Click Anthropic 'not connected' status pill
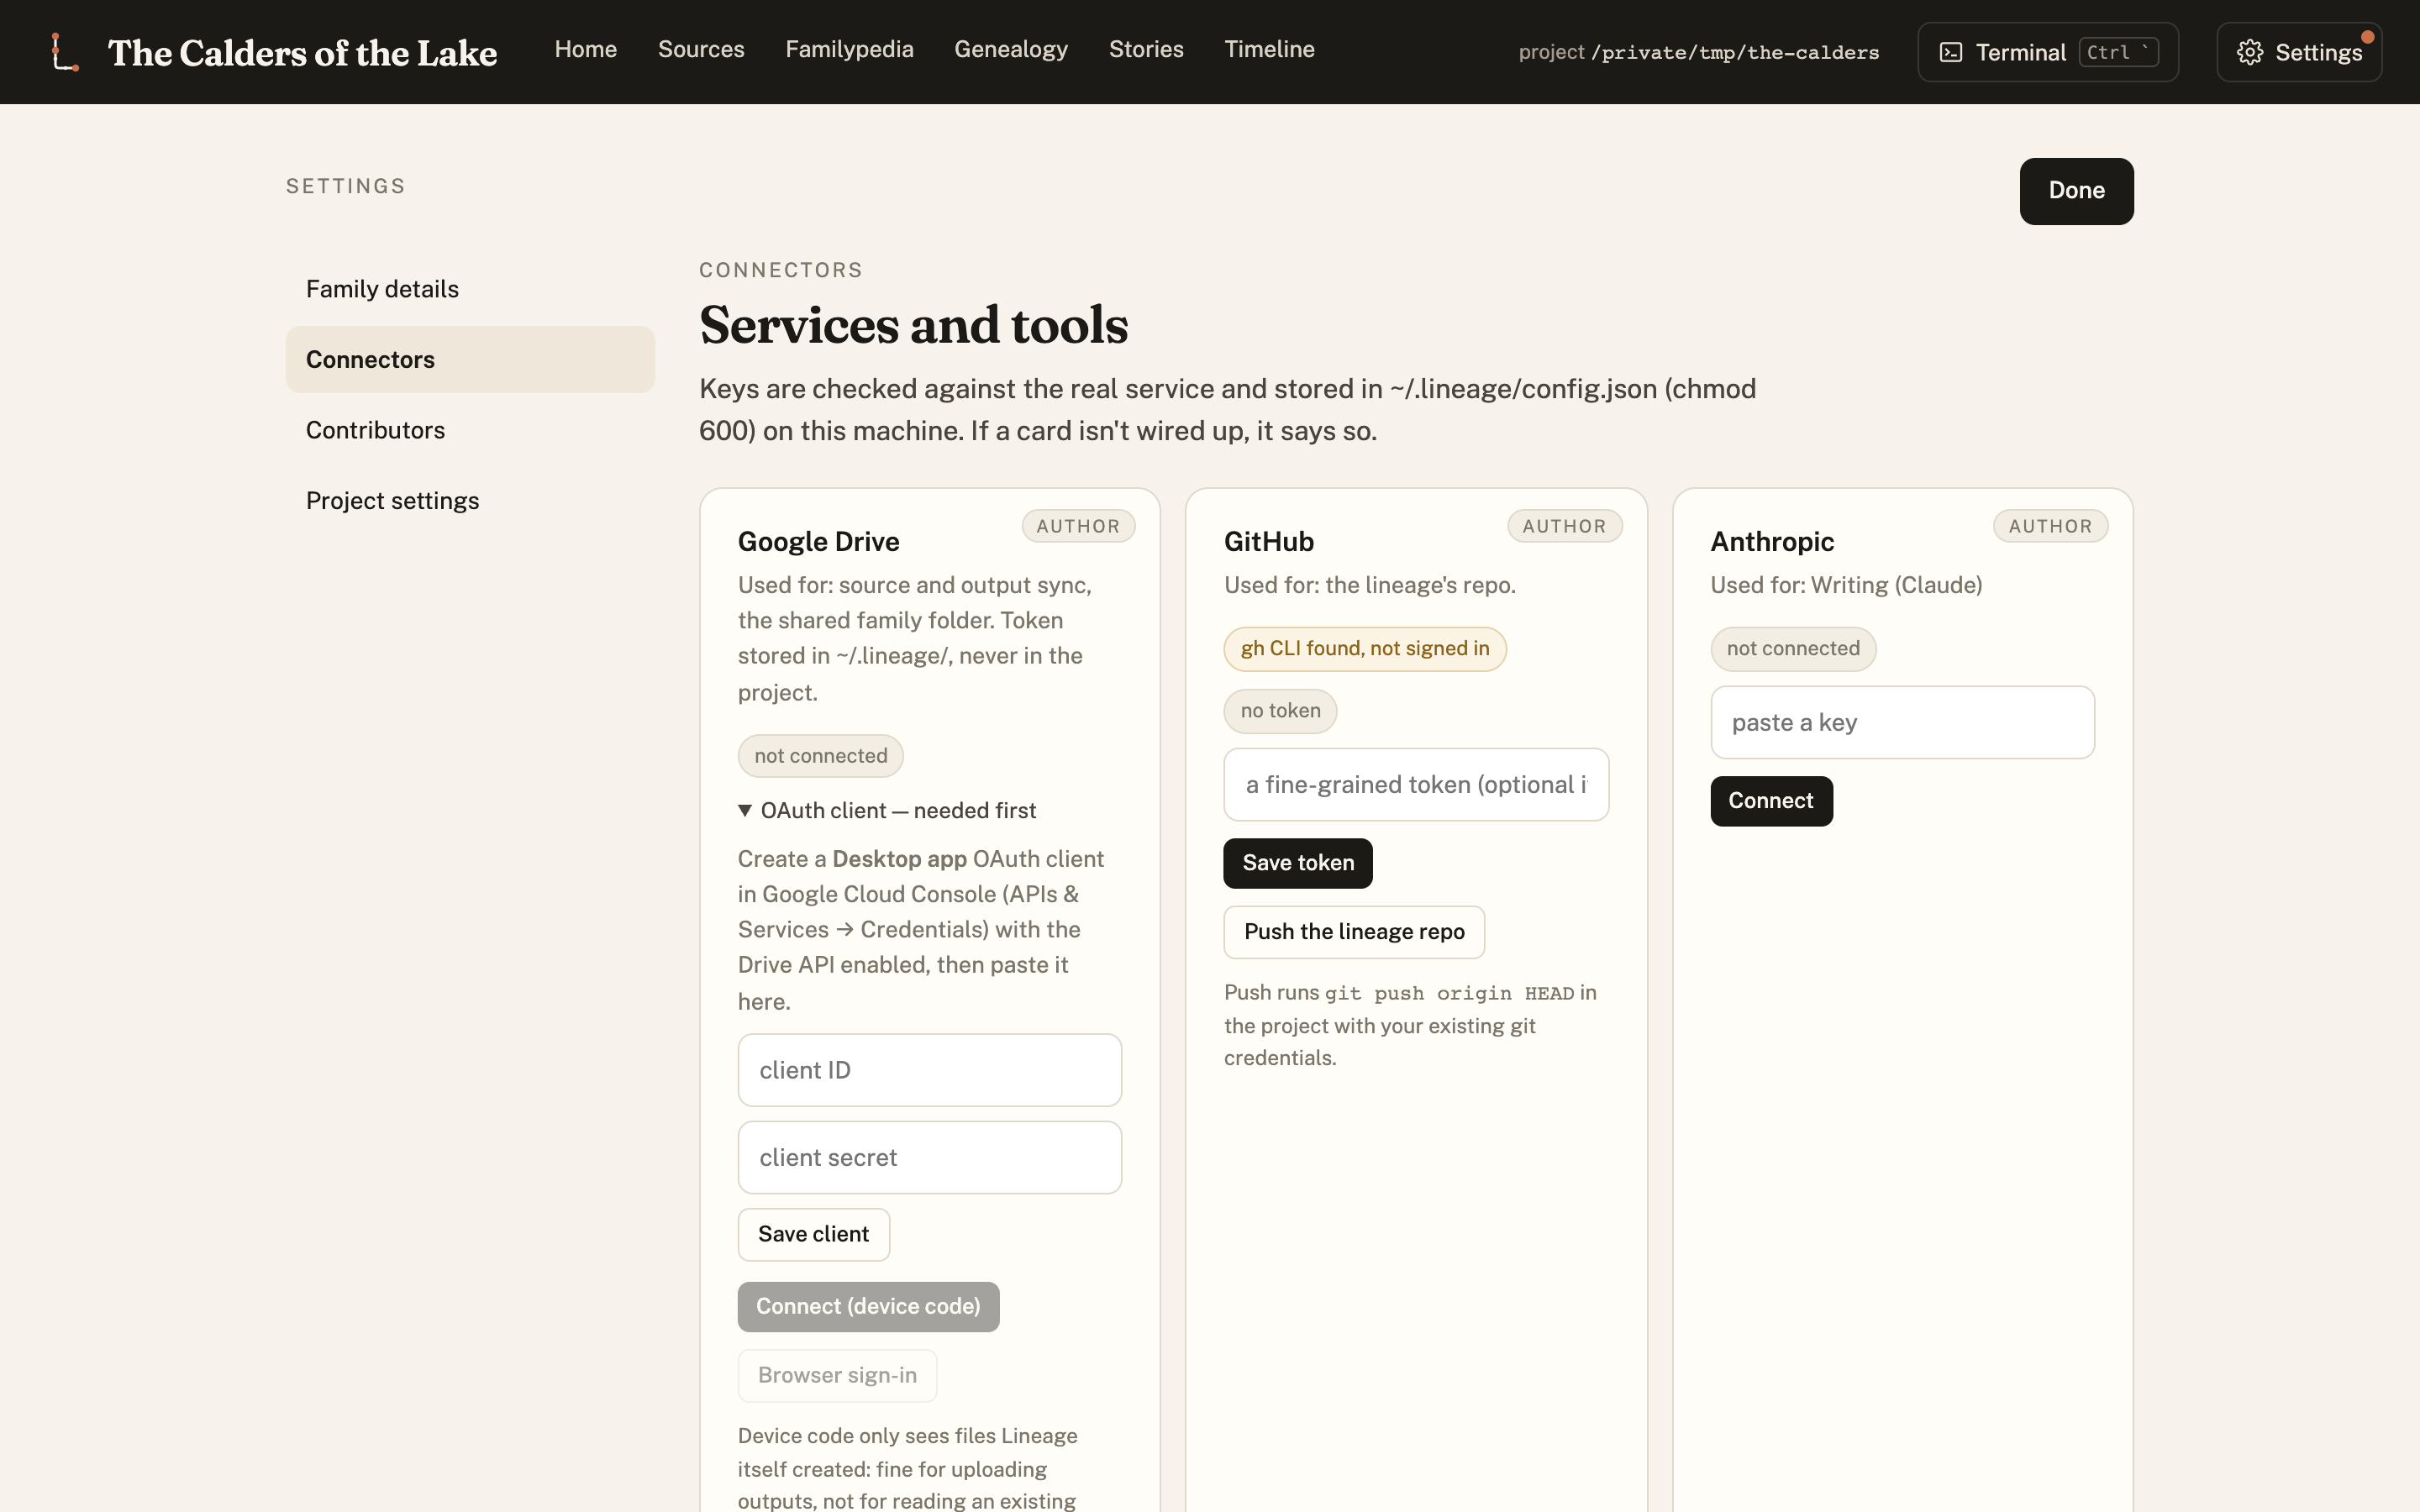The width and height of the screenshot is (2420, 1512). coord(1793,649)
